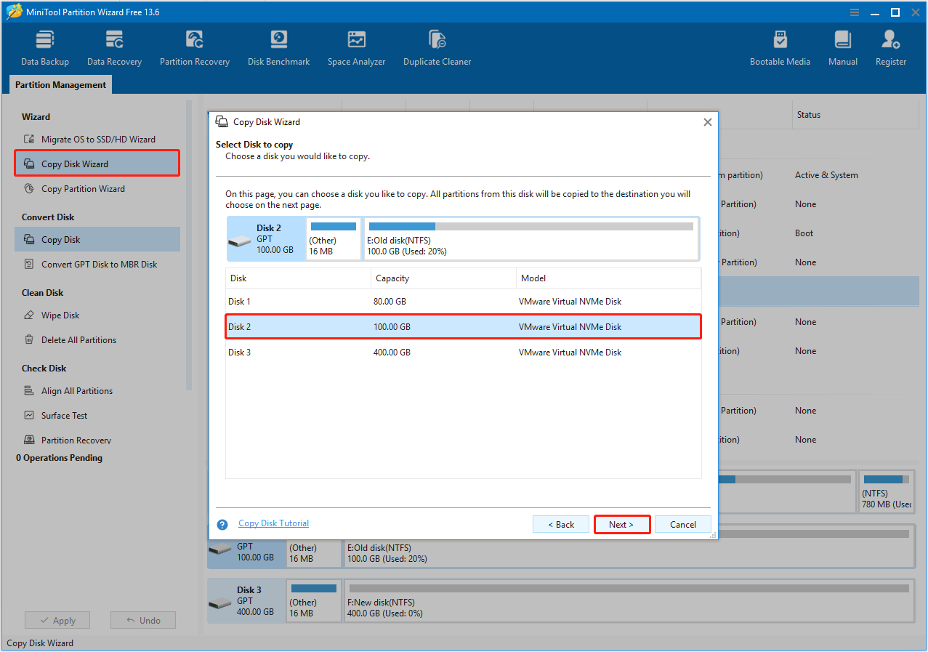Viewport: 928px width, 652px height.
Task: Start the Copy Partition Wizard
Action: point(97,188)
